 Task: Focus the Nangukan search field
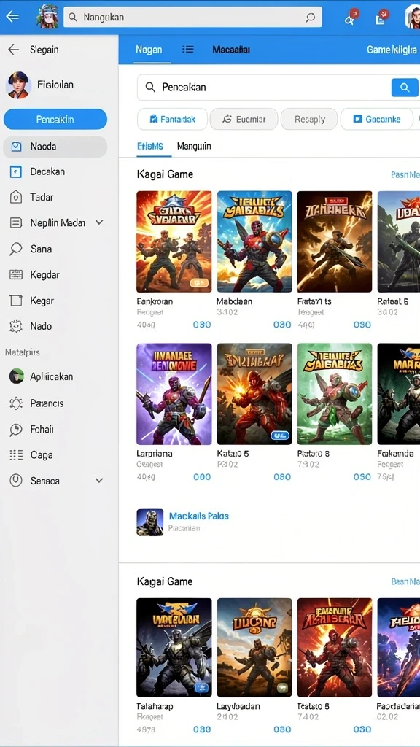click(x=192, y=18)
